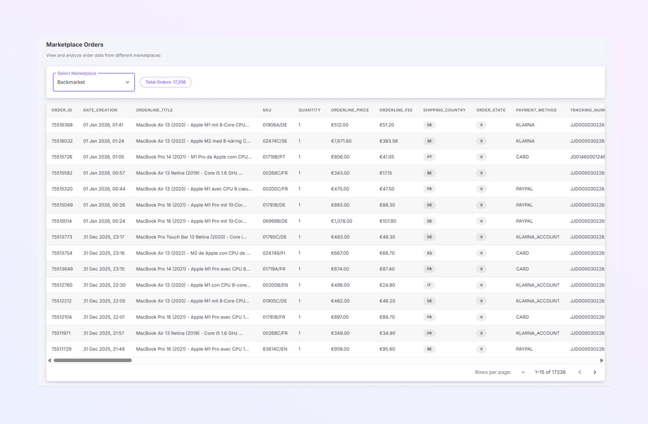Click the ORDERLINE_PRICE column header
This screenshot has width=648, height=424.
pos(350,110)
